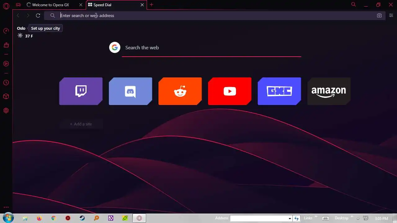
Task: Go back to previous page
Action: 18,15
